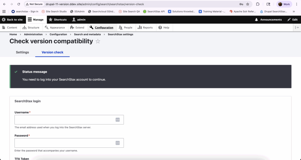Viewport: 301px width, 160px height.
Task: Show more bookmarks with chevron
Action: point(294,11)
